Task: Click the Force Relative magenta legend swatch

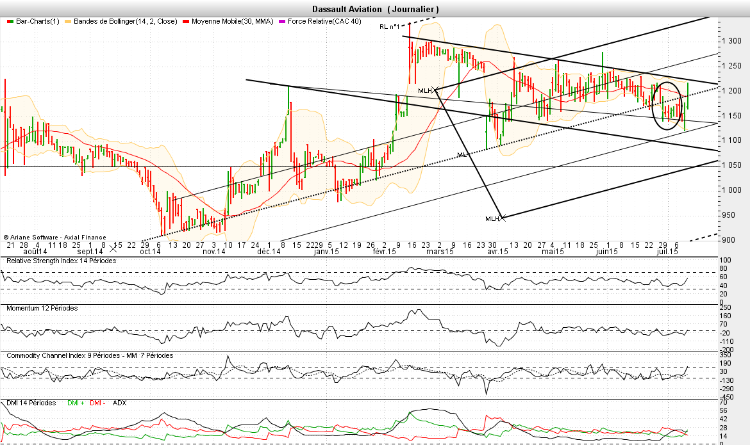Action: [281, 22]
